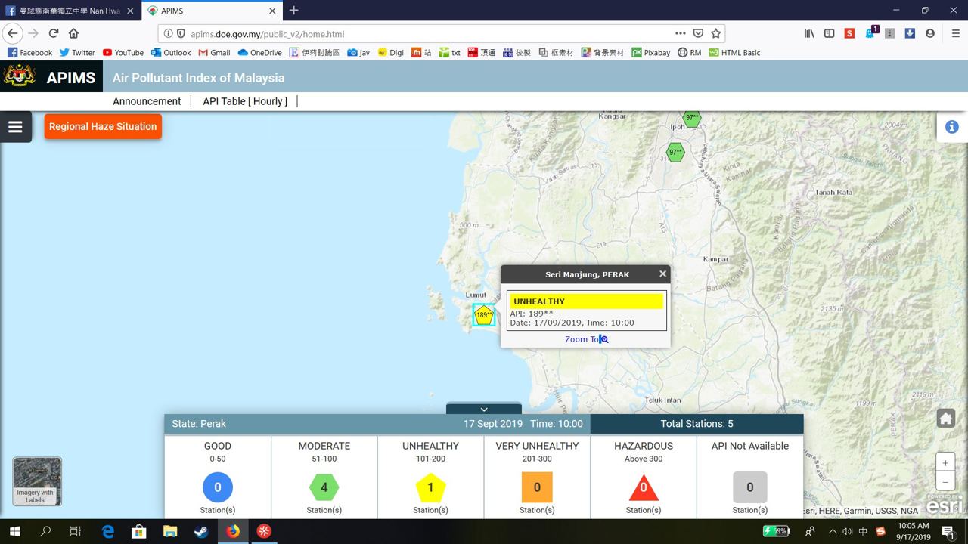Screen dimensions: 968x544
Task: Open the Announcement menu item
Action: pyautogui.click(x=147, y=101)
